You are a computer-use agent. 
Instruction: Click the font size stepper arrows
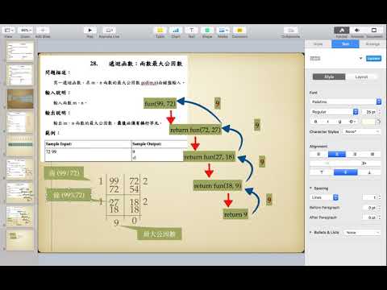(380, 112)
